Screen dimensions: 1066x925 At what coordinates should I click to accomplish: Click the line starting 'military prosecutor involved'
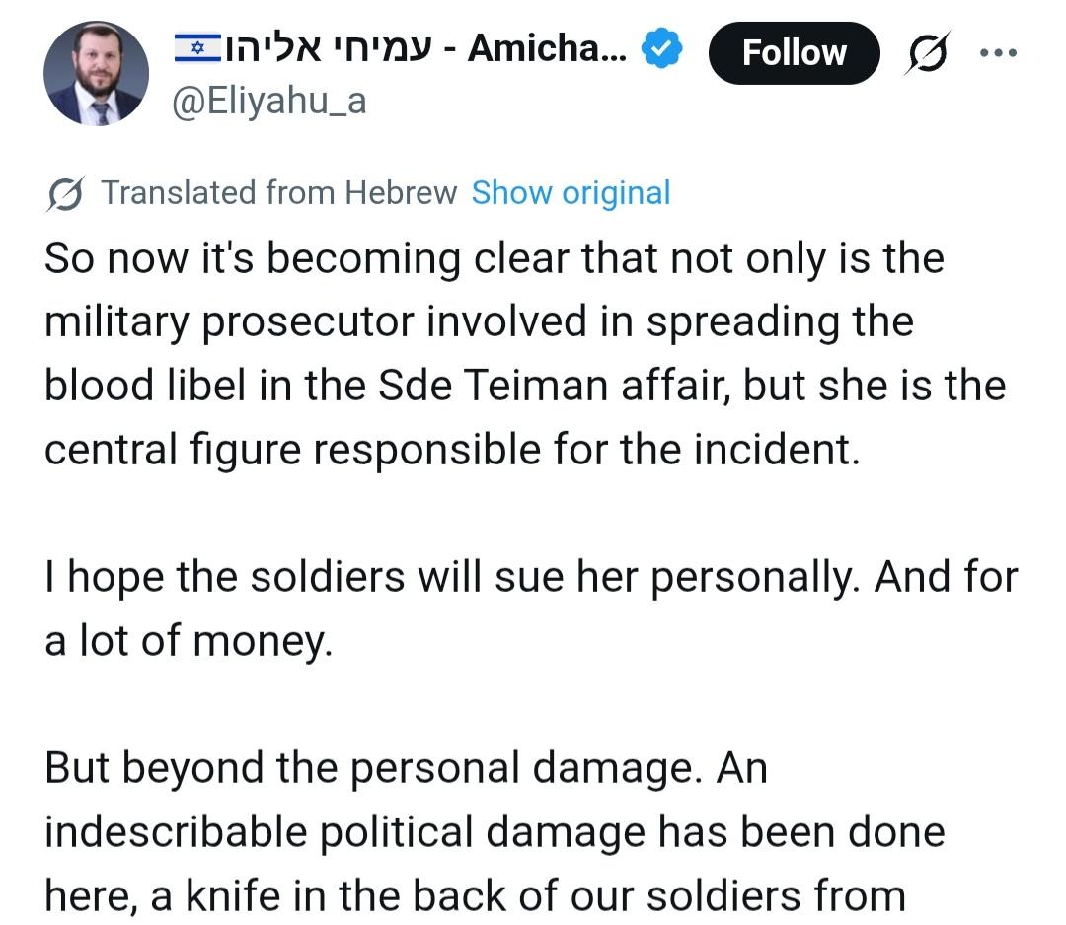click(x=479, y=322)
